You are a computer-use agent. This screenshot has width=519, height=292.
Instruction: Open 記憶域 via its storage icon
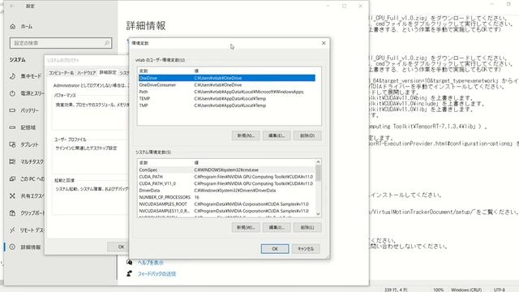(x=13, y=127)
